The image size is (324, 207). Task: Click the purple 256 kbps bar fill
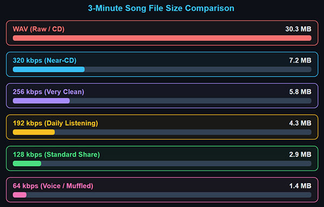pyautogui.click(x=42, y=101)
